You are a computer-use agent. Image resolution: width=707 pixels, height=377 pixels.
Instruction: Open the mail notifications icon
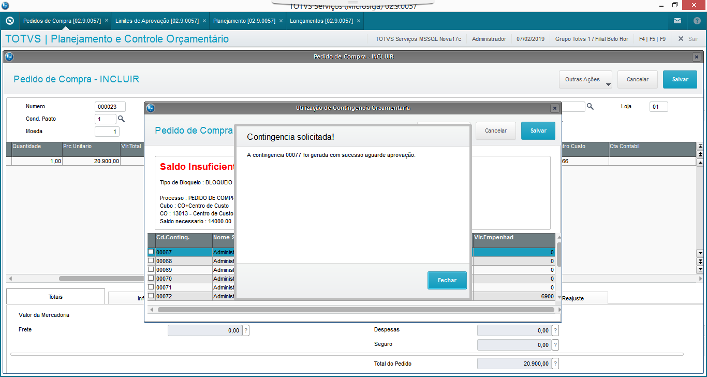(677, 21)
